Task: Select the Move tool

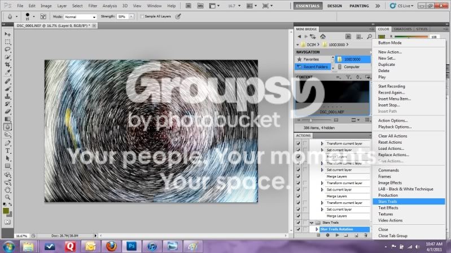Action: coord(7,34)
